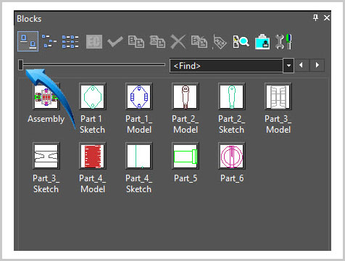
Task: Click the second duplicate block icon
Action: (x=157, y=41)
